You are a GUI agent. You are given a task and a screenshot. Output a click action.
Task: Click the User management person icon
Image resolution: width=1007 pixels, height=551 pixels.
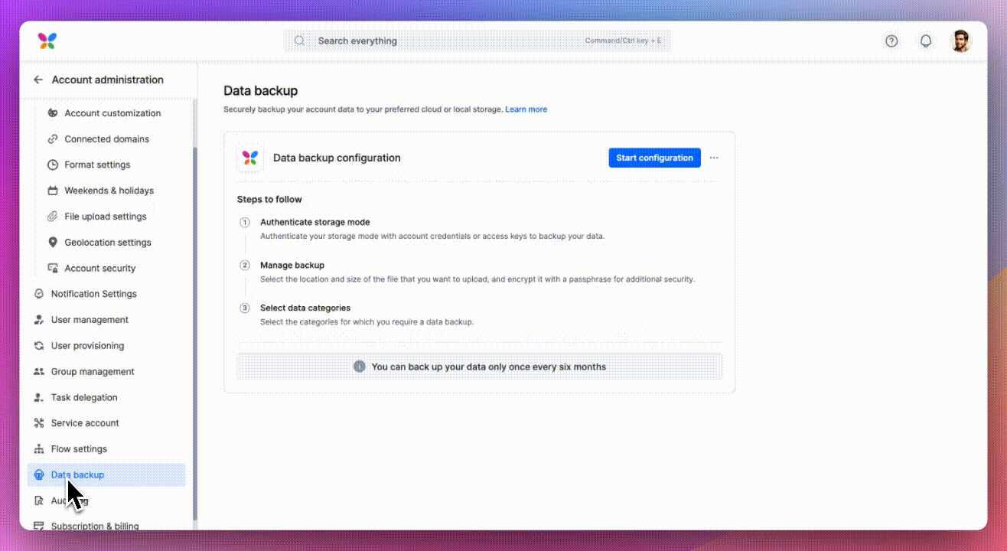click(39, 320)
